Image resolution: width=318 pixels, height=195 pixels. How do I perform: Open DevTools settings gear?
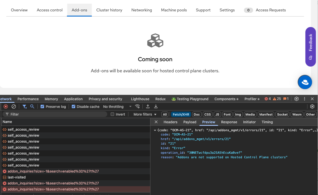pos(297,99)
